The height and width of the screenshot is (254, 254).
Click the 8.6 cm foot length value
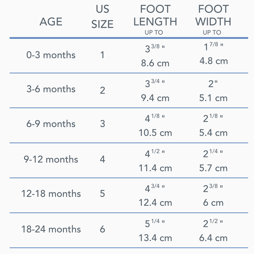[x=155, y=63]
